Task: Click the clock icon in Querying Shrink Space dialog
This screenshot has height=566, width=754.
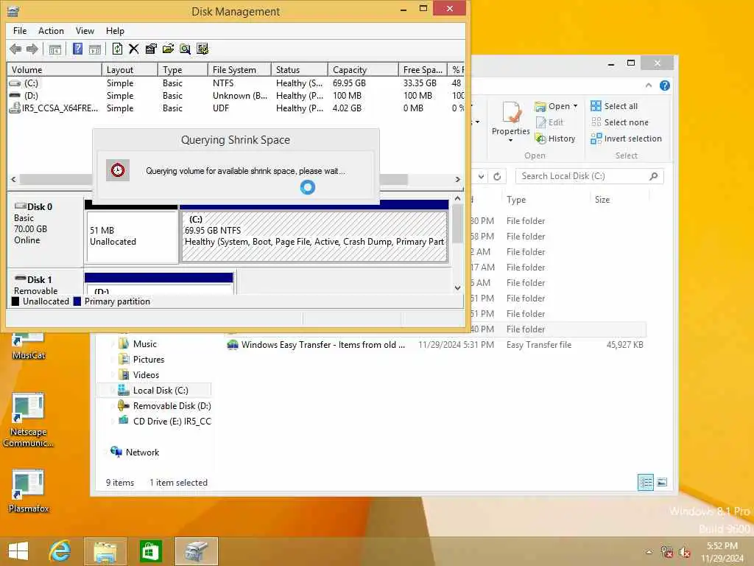Action: tap(118, 170)
